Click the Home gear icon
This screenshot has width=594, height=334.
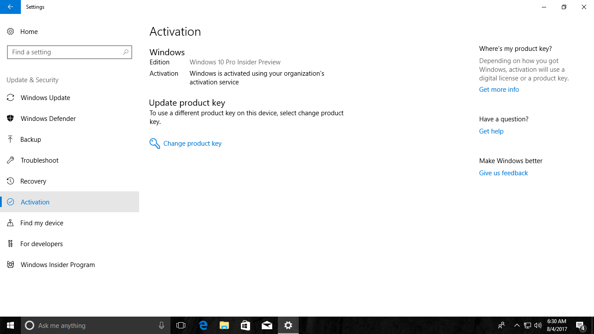click(10, 31)
